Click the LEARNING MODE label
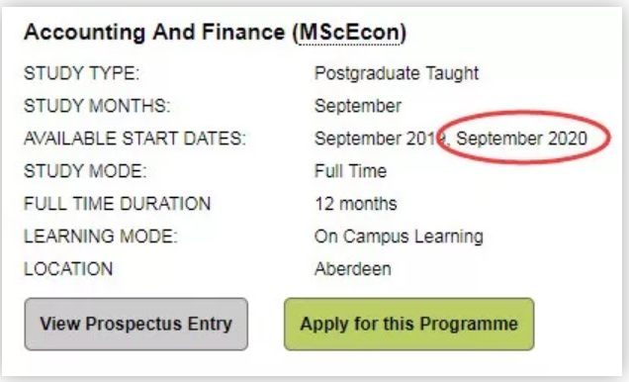Screen dimensions: 629x382 coord(100,237)
